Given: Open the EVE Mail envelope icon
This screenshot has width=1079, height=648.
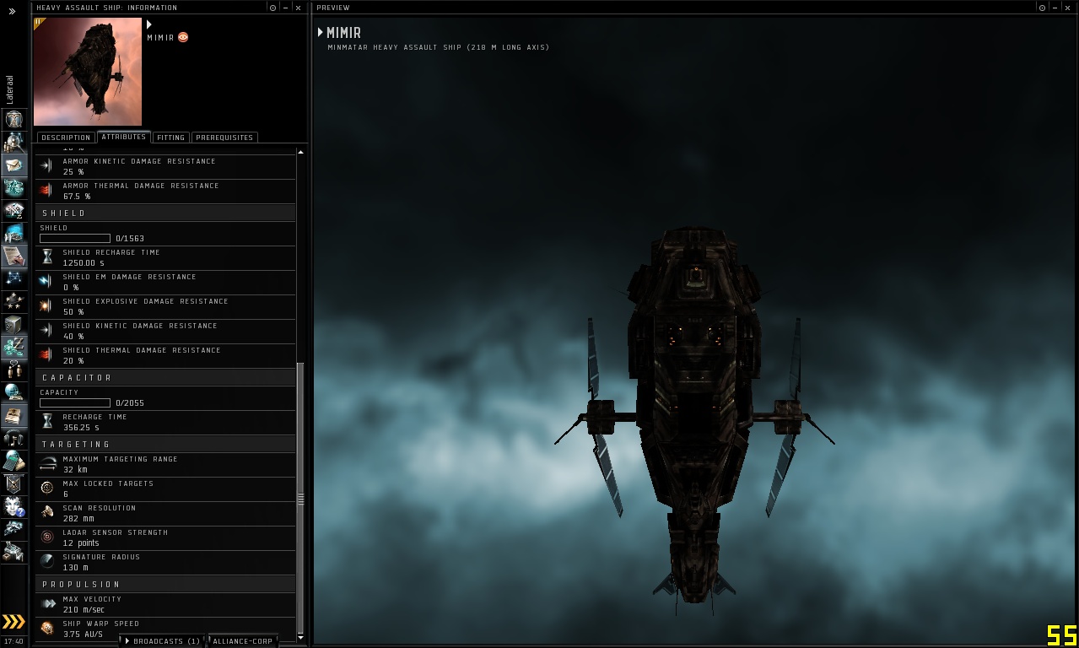Looking at the screenshot, I should pos(13,165).
